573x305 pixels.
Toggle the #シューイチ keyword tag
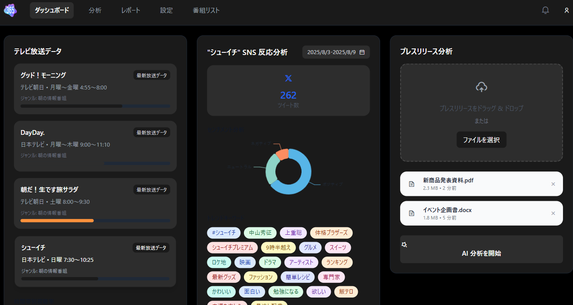pos(223,233)
